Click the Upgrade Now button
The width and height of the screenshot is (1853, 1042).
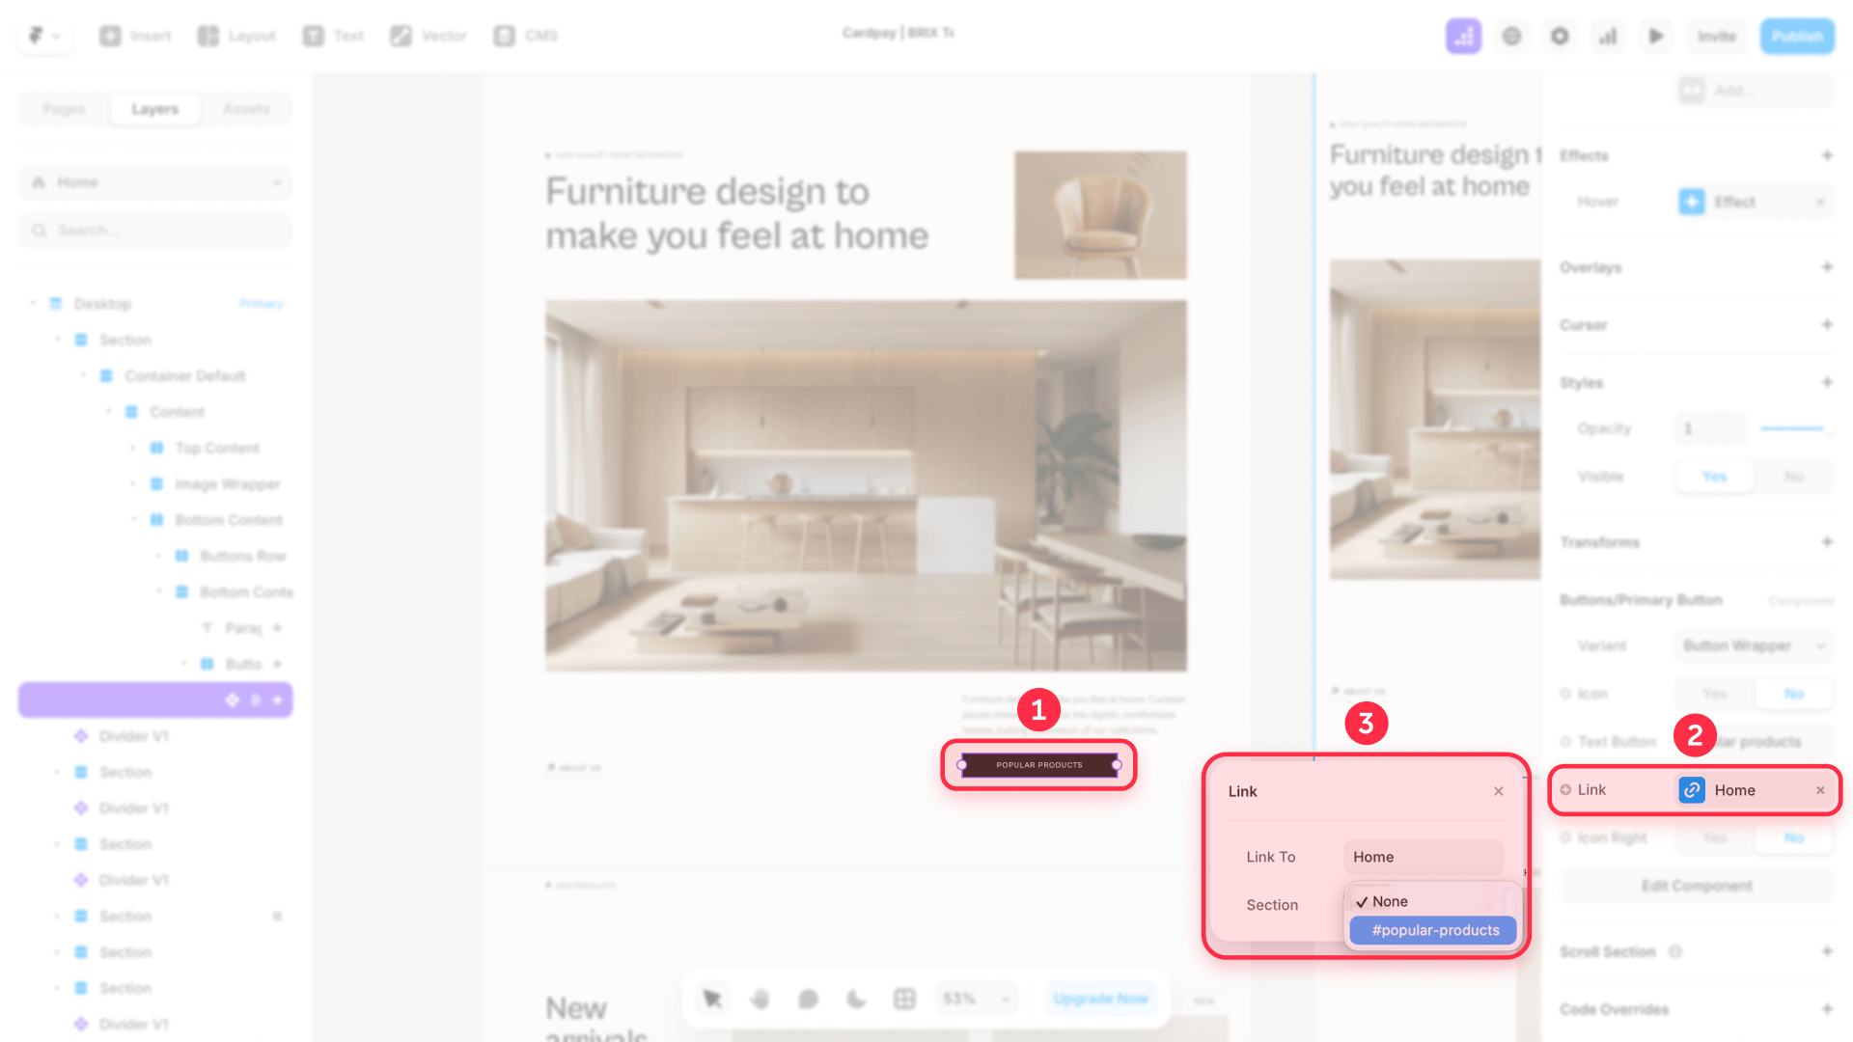tap(1101, 999)
